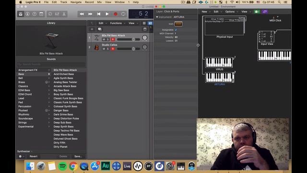This screenshot has height=173, width=307.
Task: Open the View dropdown in the Environment window
Action: coord(246,12)
